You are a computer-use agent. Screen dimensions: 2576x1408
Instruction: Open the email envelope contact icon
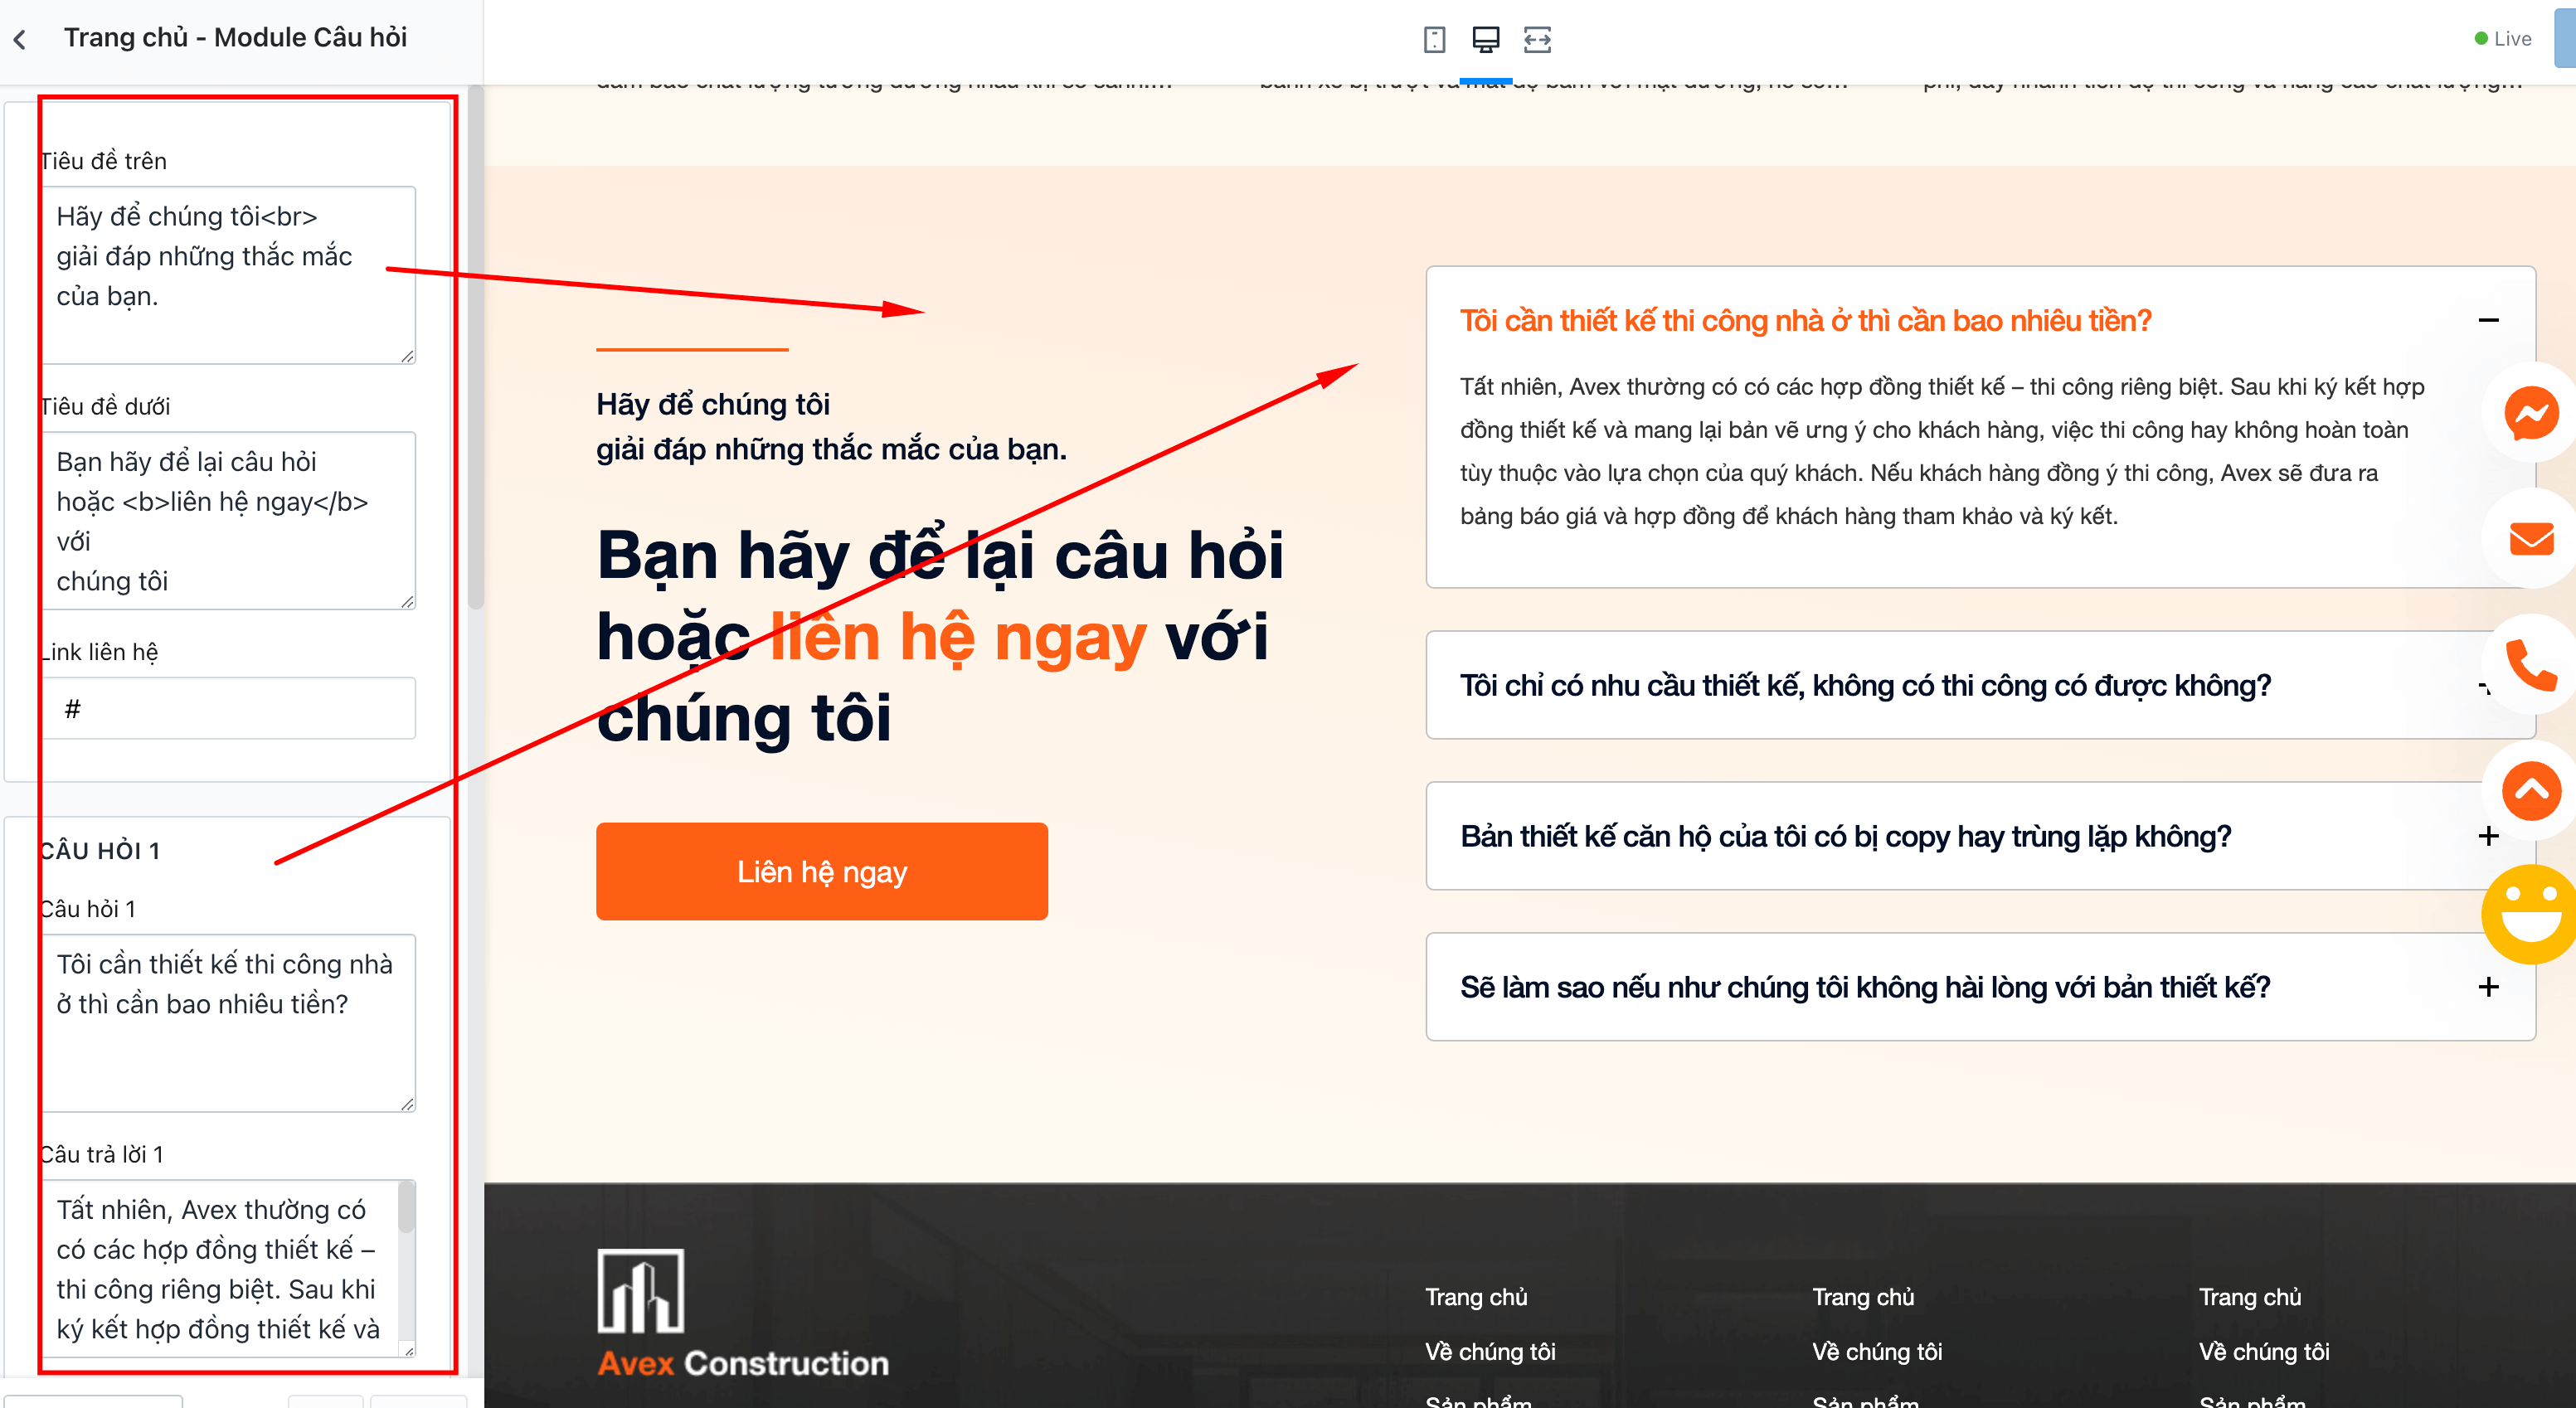point(2531,538)
